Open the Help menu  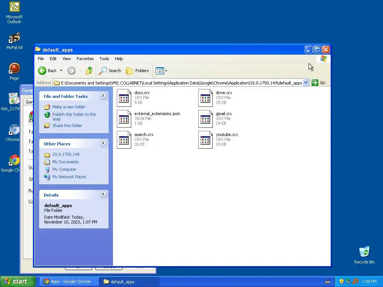119,59
